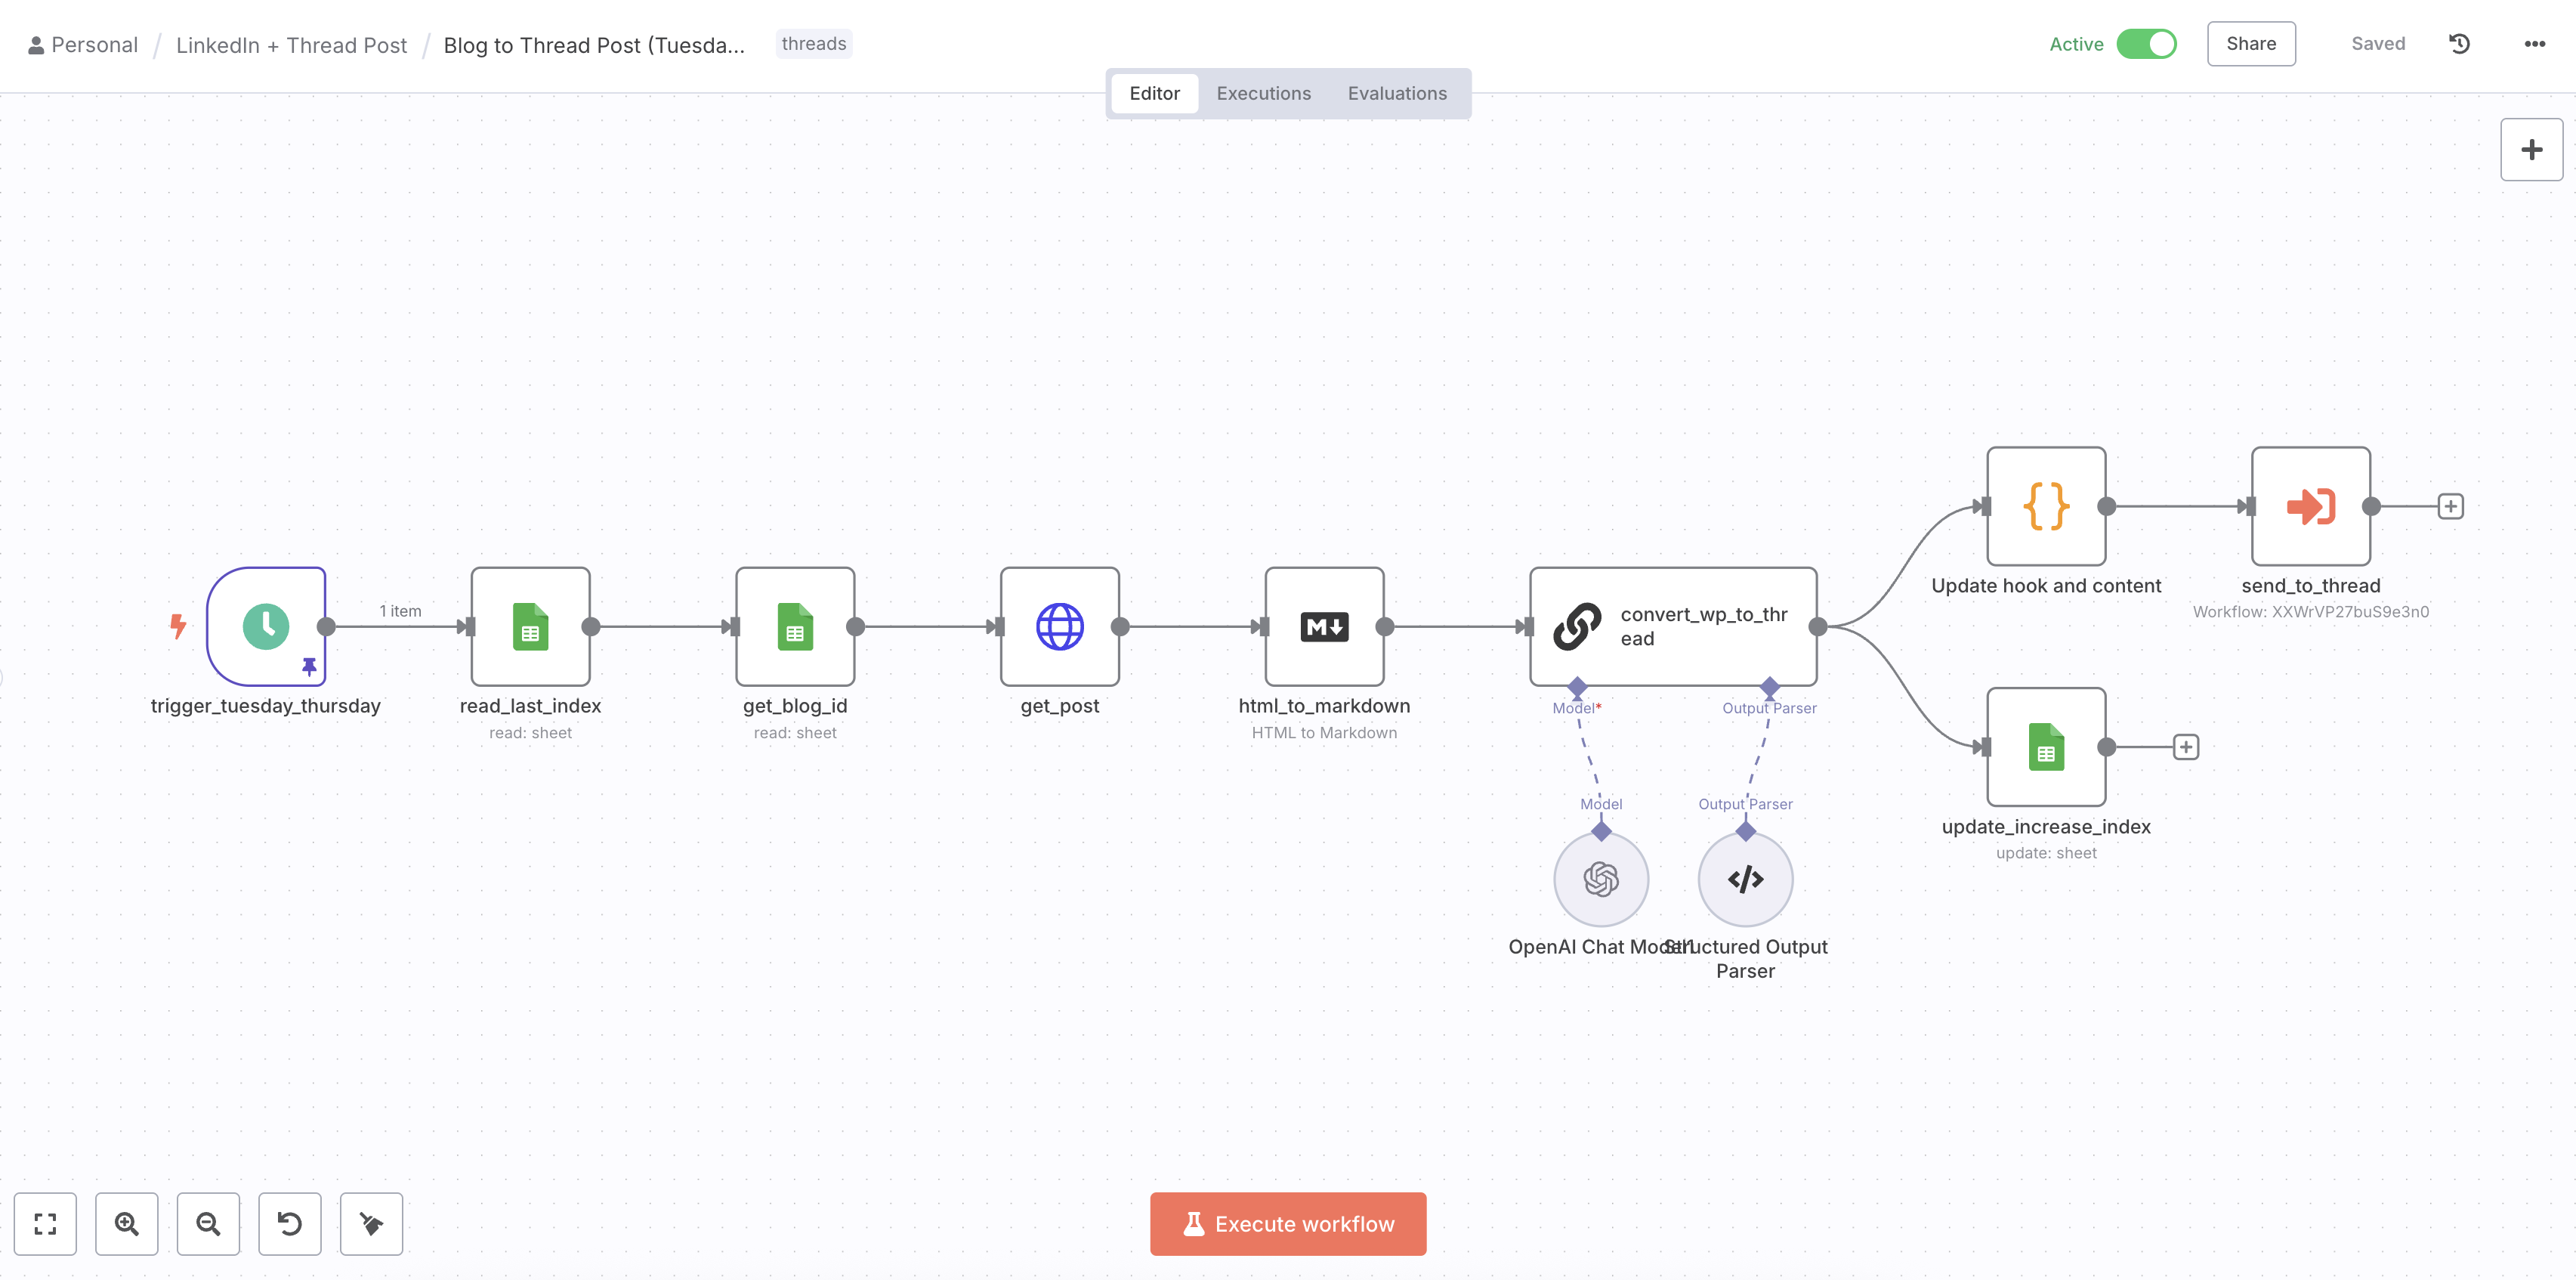Open the Share dialog

pos(2251,43)
